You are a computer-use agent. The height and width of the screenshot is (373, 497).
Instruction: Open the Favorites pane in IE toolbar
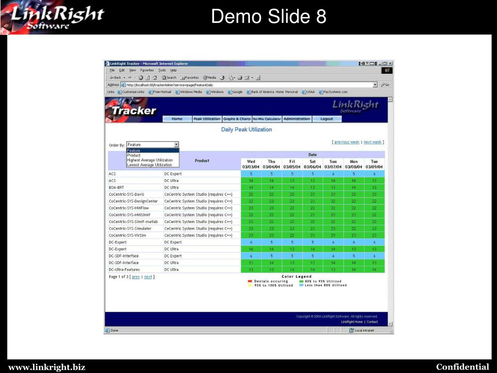190,78
